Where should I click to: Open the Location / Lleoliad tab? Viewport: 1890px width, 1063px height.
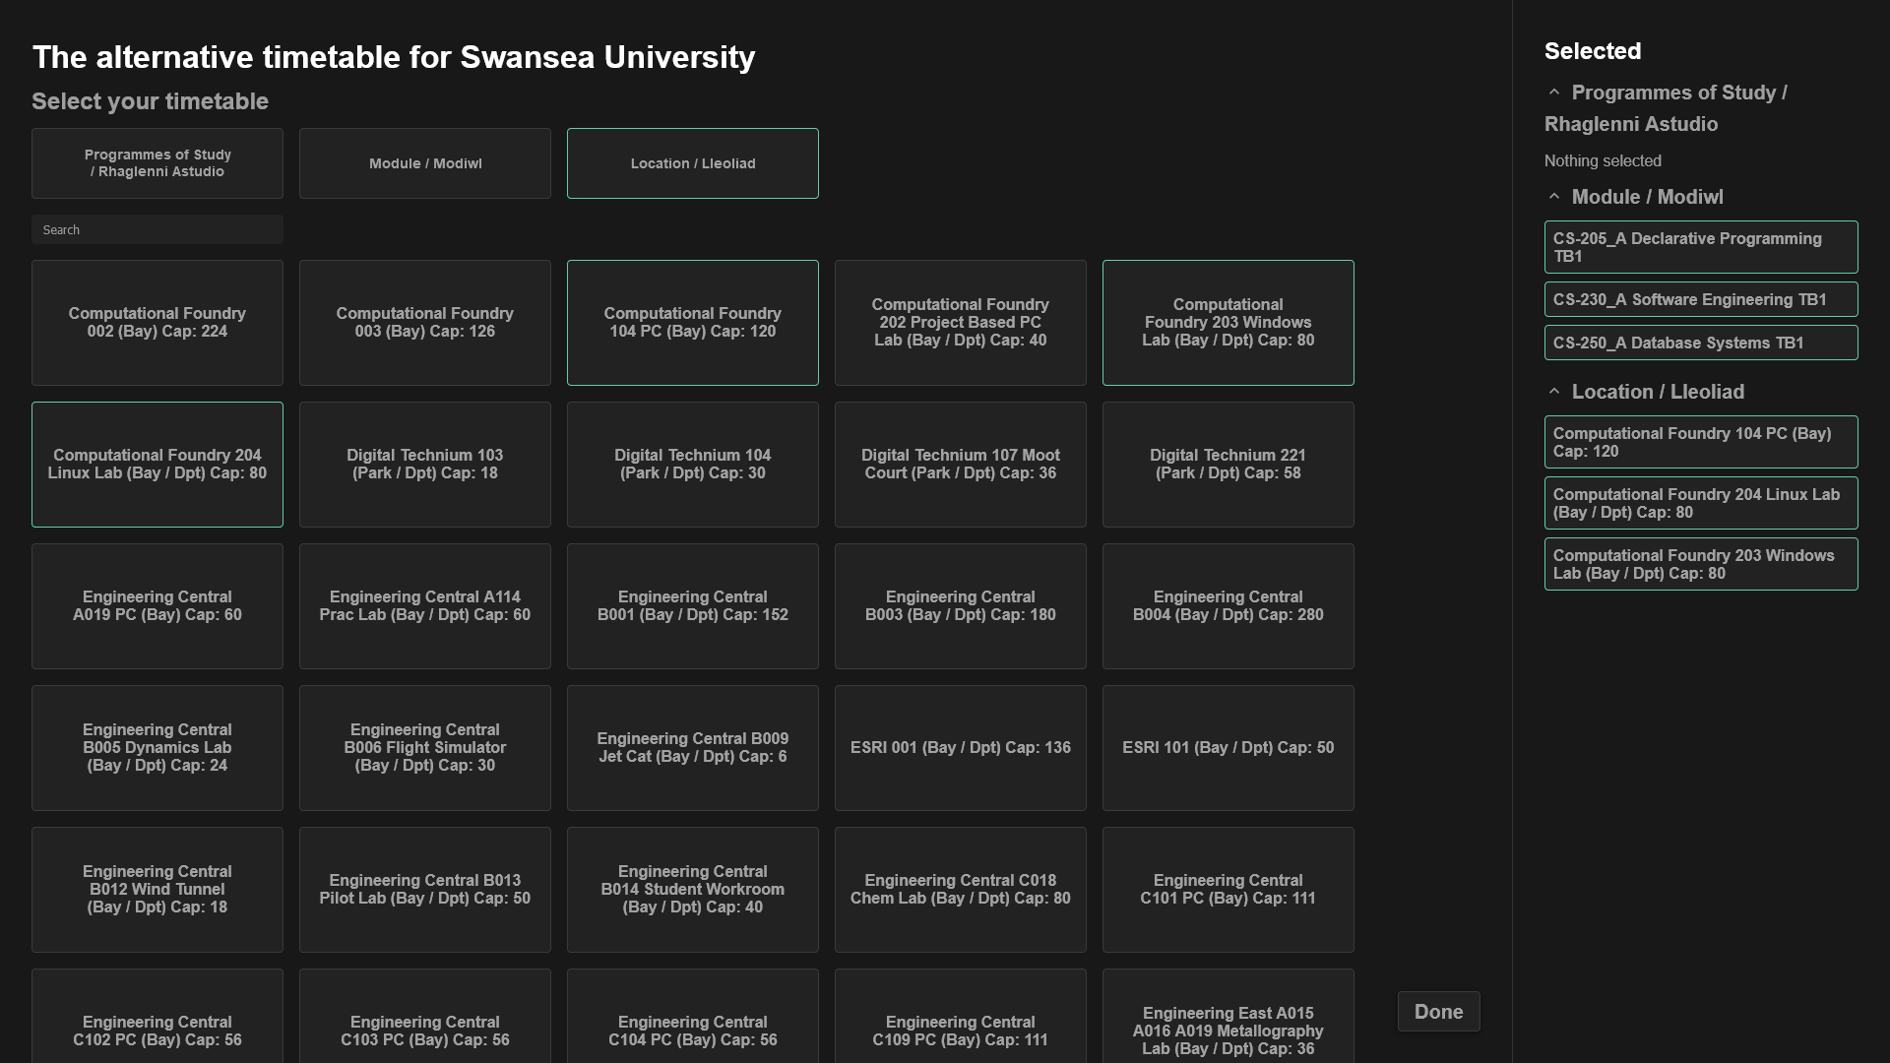pyautogui.click(x=693, y=163)
